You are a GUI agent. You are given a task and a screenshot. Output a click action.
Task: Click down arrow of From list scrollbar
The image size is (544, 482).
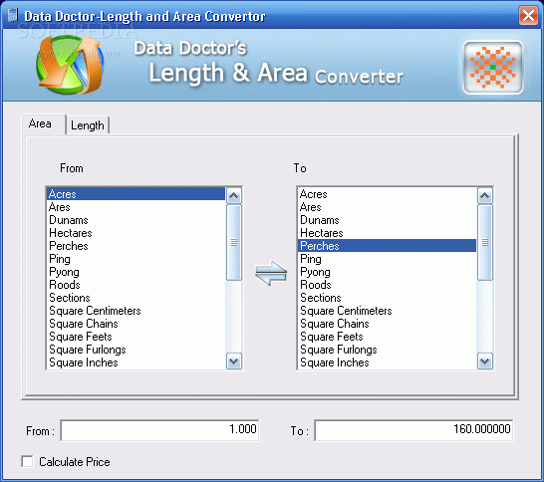click(x=234, y=361)
